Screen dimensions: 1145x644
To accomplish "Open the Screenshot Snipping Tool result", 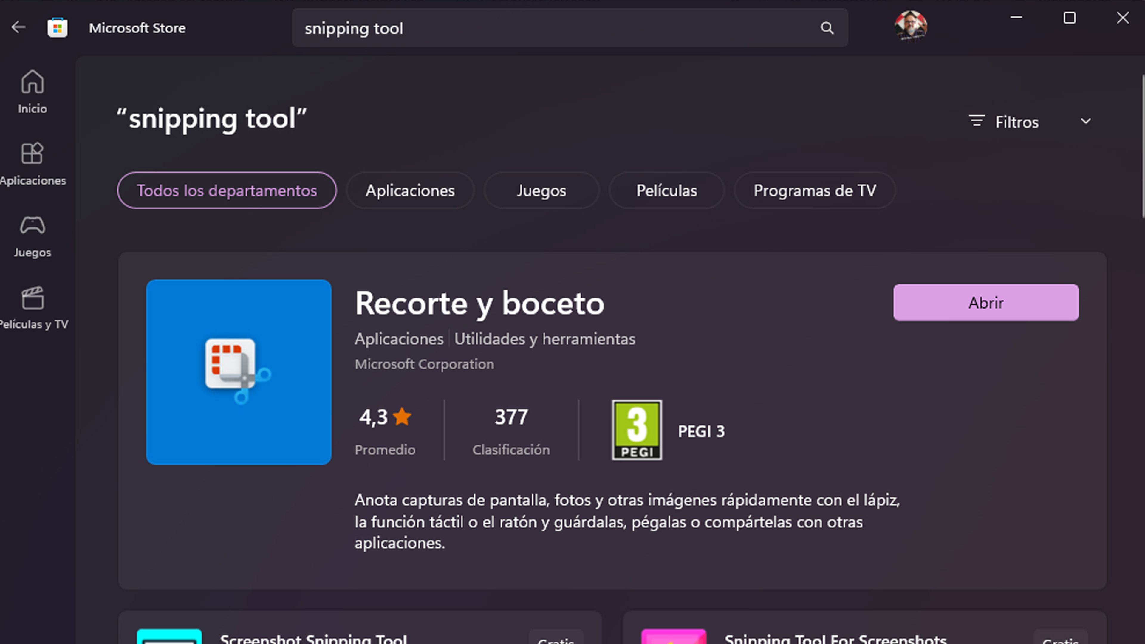I will coord(360,628).
